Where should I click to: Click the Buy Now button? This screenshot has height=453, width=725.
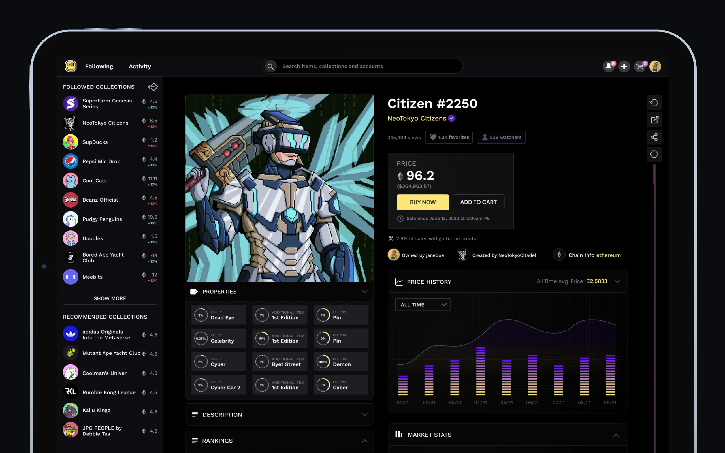pos(423,202)
